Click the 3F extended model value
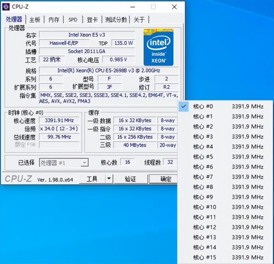 [x=110, y=87]
